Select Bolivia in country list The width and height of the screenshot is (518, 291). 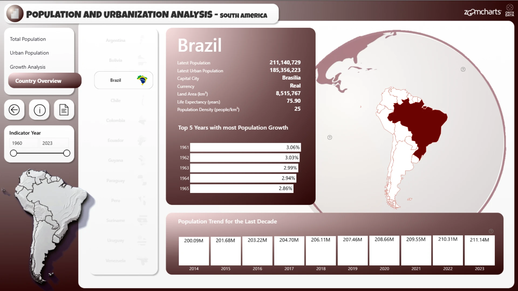(124, 60)
